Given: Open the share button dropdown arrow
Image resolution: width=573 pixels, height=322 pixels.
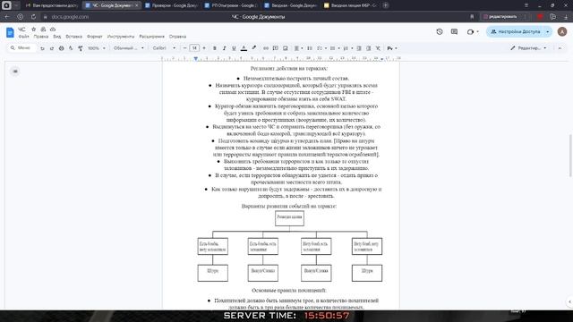Looking at the screenshot, I should [x=547, y=32].
